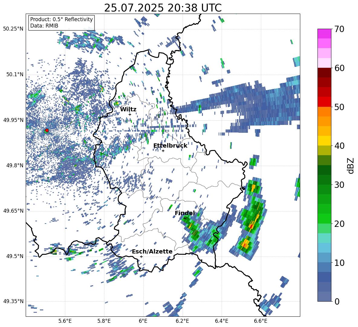Click the bright red colorbar segment above 50

coord(324,102)
